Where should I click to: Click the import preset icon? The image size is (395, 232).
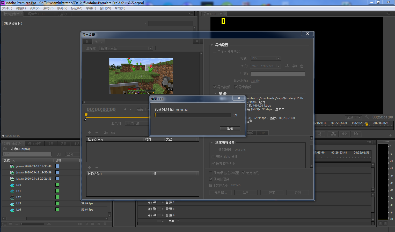[x=295, y=66]
